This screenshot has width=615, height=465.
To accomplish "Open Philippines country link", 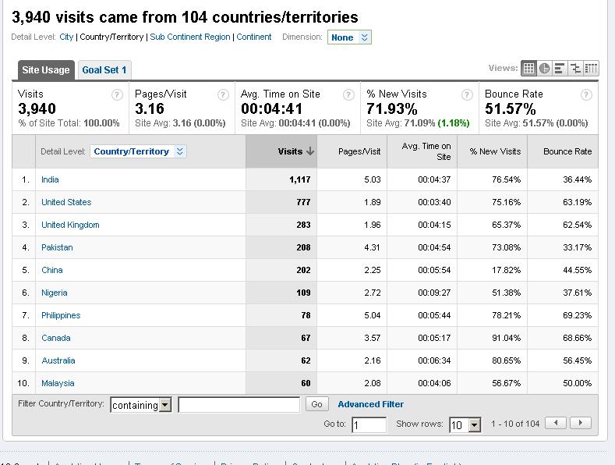I will (x=61, y=316).
